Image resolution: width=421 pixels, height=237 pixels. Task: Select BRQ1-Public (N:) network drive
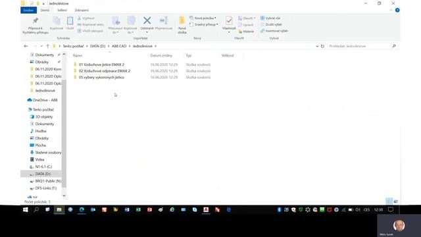click(x=48, y=181)
